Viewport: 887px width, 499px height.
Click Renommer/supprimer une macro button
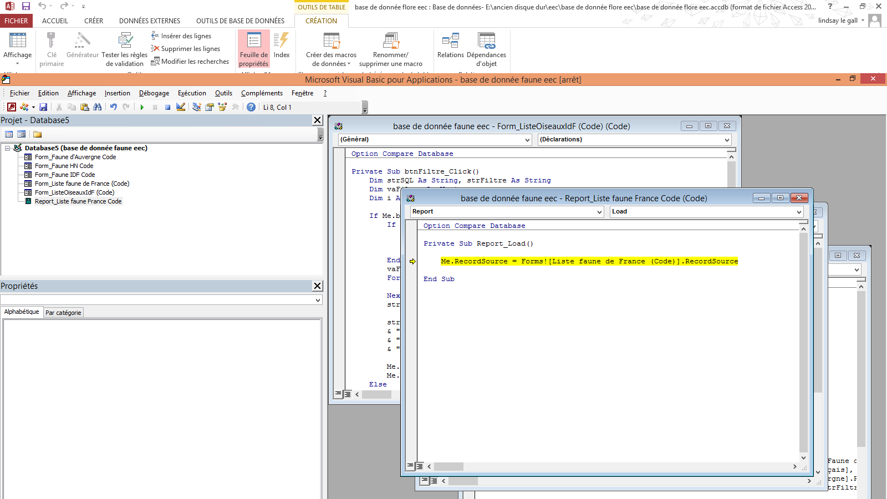coord(391,49)
